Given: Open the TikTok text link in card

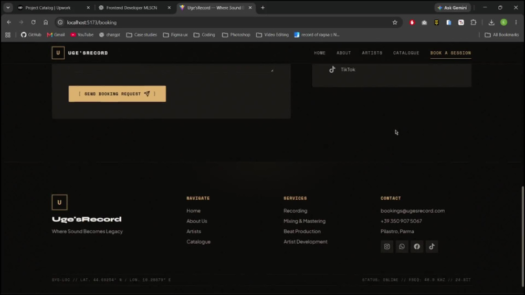Looking at the screenshot, I should pos(348,70).
